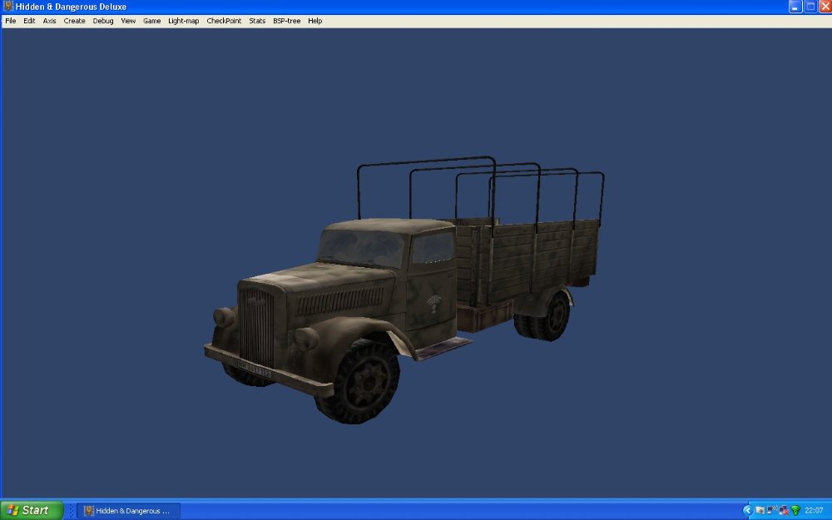This screenshot has width=832, height=520.
Task: Click the Hidden & Dangerous title bar icon
Action: point(7,7)
